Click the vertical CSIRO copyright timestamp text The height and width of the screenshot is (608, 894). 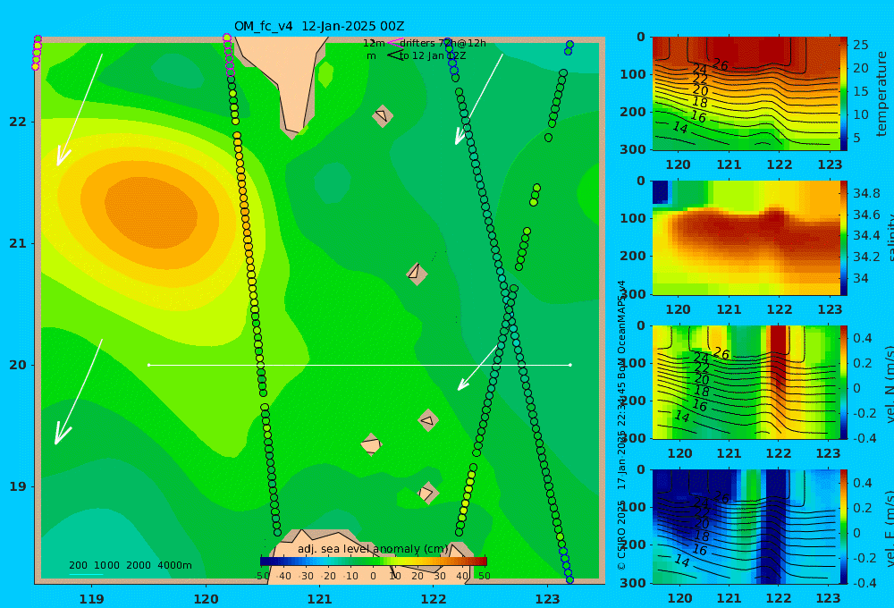point(622,425)
